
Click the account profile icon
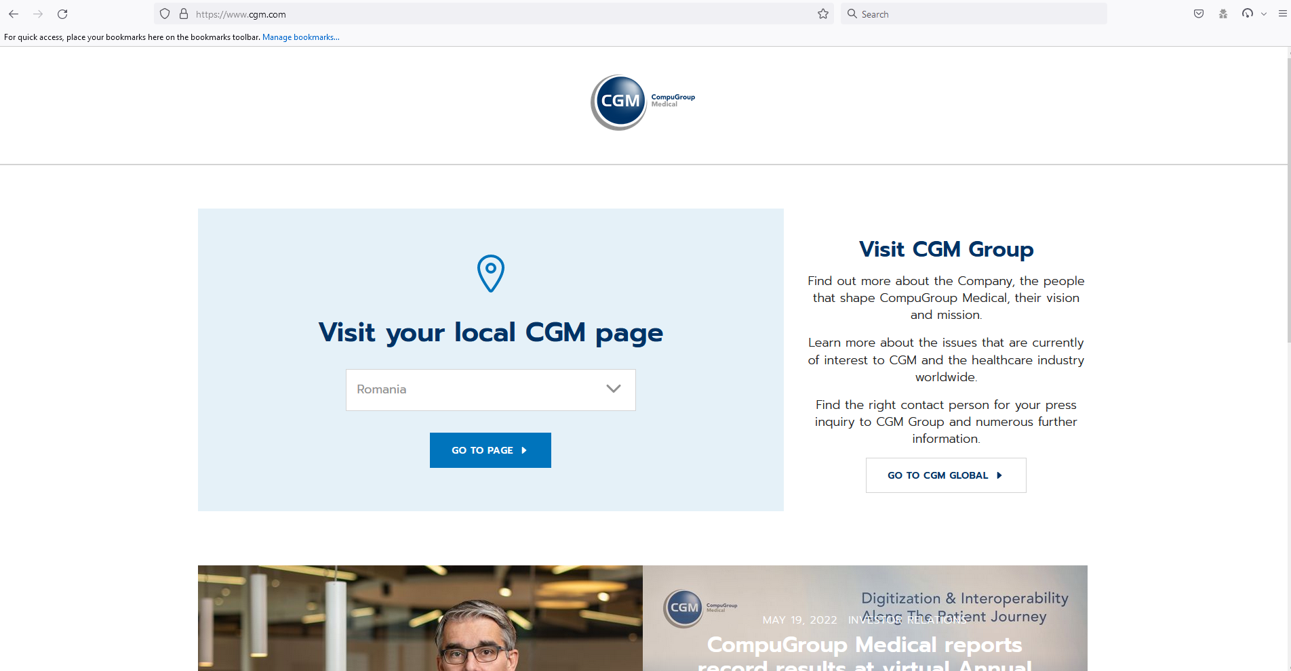pos(1223,14)
